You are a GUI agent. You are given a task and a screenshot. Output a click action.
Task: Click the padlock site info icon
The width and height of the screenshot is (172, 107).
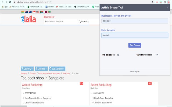click(15, 2)
